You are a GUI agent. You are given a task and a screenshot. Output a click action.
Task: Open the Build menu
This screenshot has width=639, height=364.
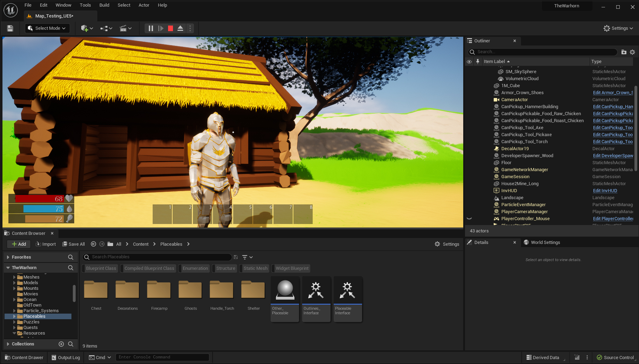pyautogui.click(x=104, y=5)
